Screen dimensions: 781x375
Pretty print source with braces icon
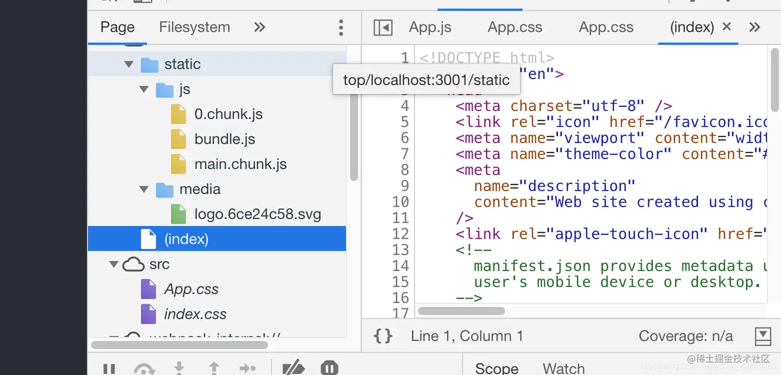click(x=383, y=336)
